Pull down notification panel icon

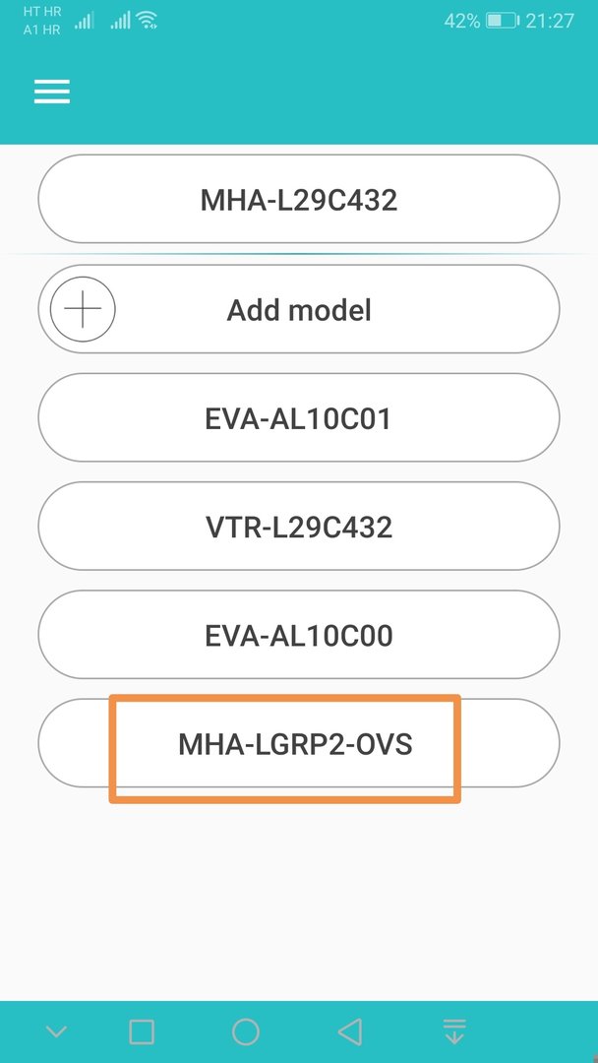pos(455,1032)
